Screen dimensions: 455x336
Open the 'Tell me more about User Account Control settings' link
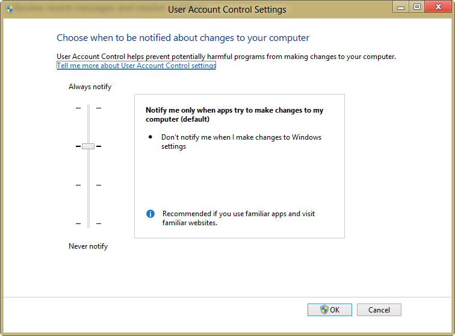[x=136, y=66]
